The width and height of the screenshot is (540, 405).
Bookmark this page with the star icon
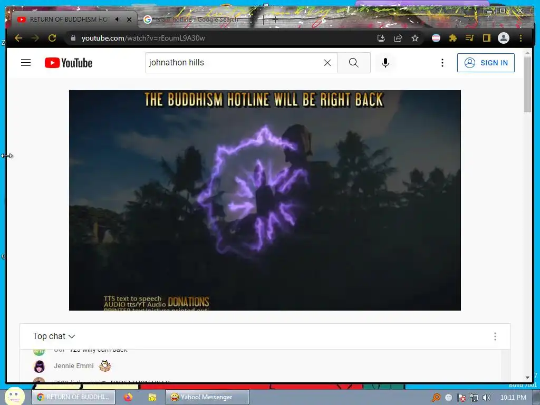[415, 38]
